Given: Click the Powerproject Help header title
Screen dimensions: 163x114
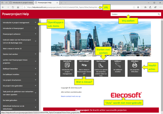Looking at the screenshot, I should click(x=15, y=14).
